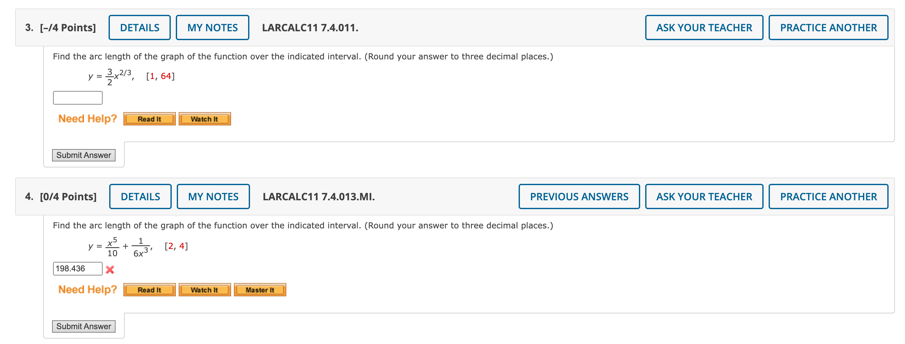
Task: View PREVIOUS ANSWERS for problem 4
Action: [579, 196]
